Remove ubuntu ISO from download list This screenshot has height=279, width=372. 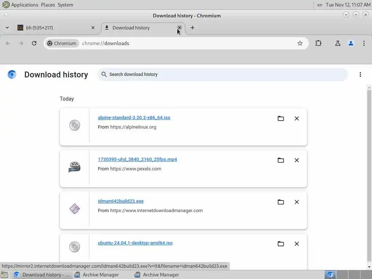coord(297,244)
